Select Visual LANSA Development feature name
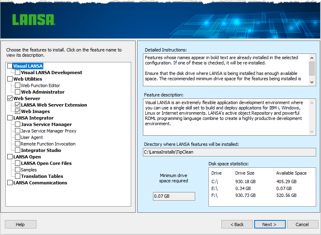The width and height of the screenshot is (321, 235). (x=51, y=73)
